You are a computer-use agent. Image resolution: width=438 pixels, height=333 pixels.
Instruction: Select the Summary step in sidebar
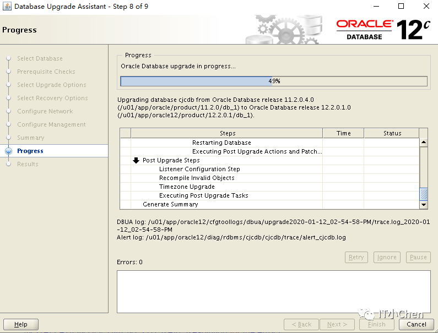click(31, 138)
